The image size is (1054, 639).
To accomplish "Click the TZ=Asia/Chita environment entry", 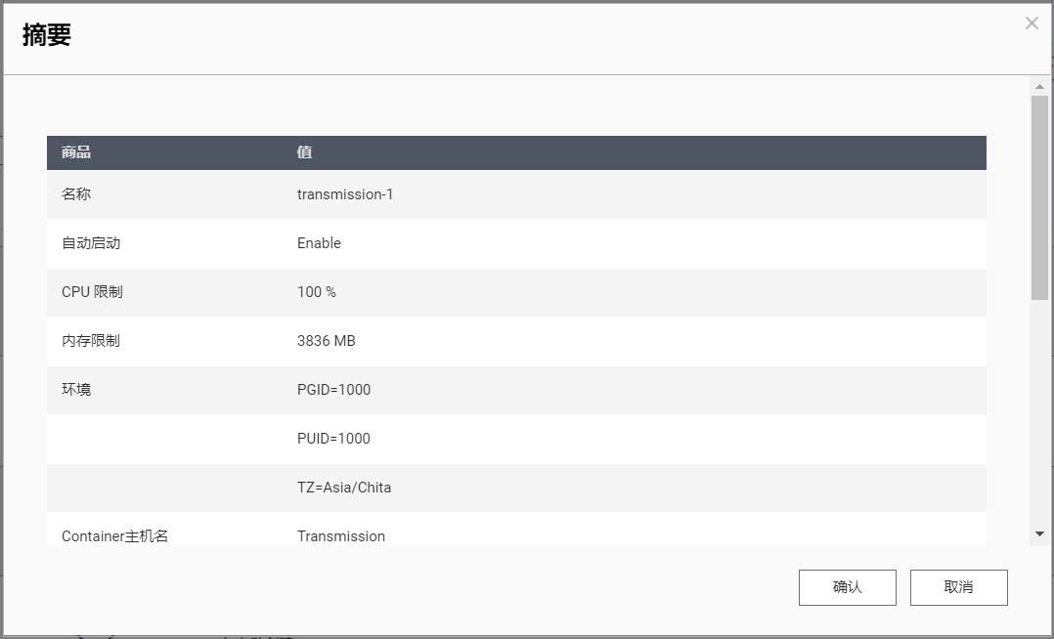I will tap(344, 488).
